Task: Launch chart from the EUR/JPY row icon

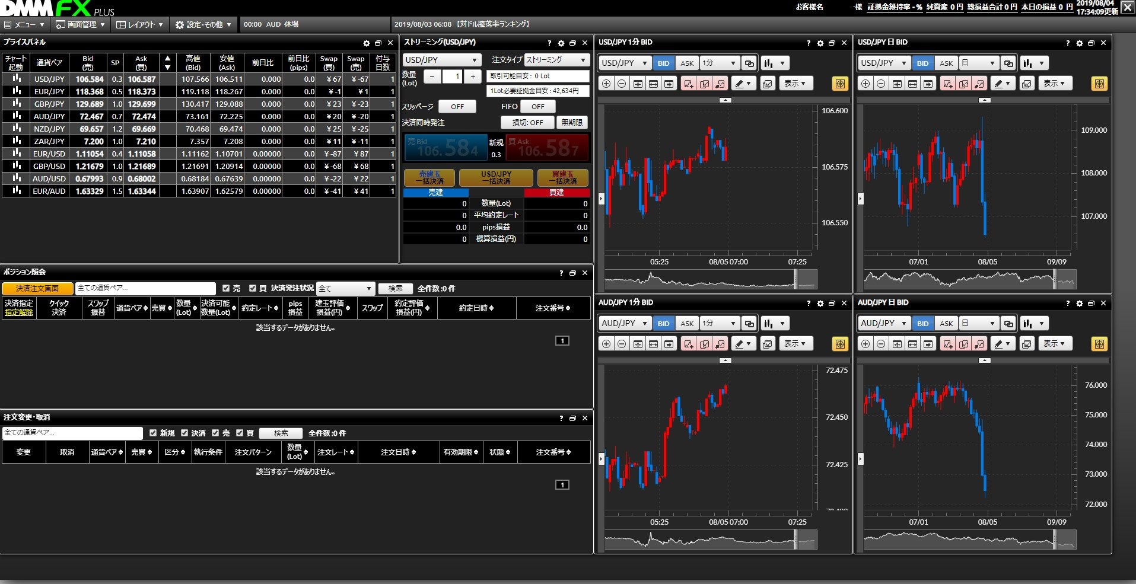Action: 17,91
